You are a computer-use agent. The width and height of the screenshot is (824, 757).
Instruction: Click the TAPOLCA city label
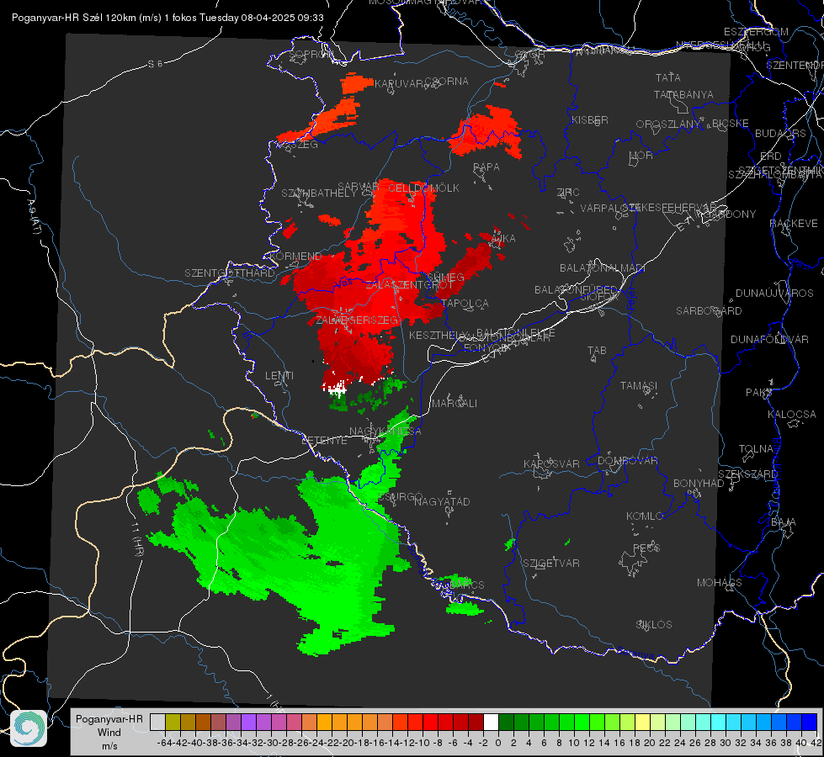click(465, 303)
